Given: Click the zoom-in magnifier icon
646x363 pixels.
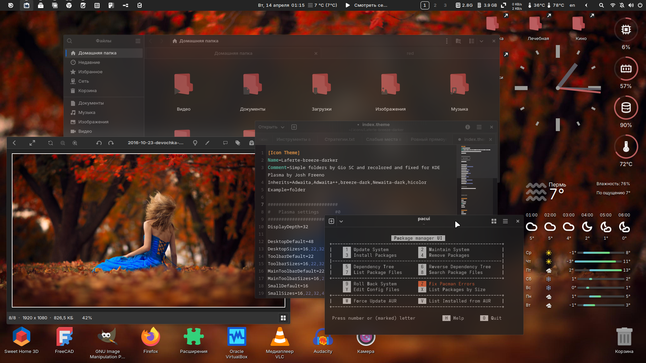Looking at the screenshot, I should pos(75,143).
